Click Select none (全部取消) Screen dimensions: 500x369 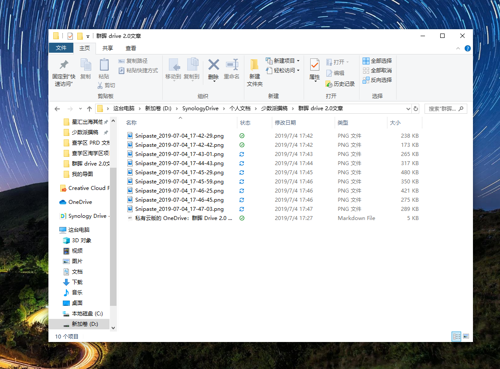click(377, 71)
